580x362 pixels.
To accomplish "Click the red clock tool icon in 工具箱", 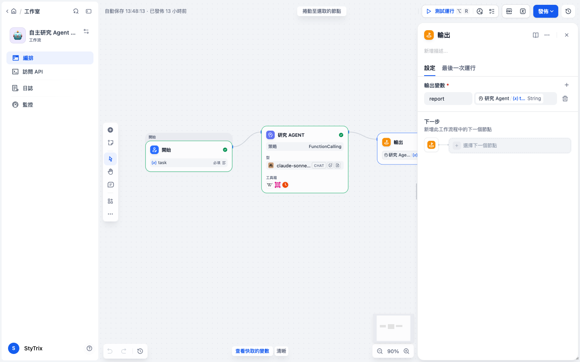I will 285,185.
